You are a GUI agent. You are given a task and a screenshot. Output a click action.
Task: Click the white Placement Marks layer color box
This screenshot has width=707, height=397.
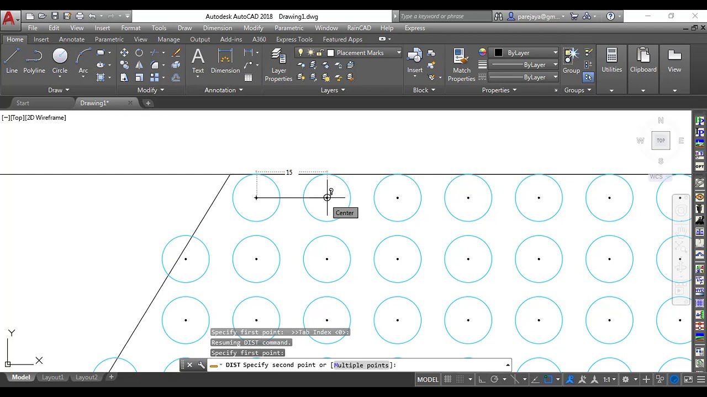tap(330, 53)
